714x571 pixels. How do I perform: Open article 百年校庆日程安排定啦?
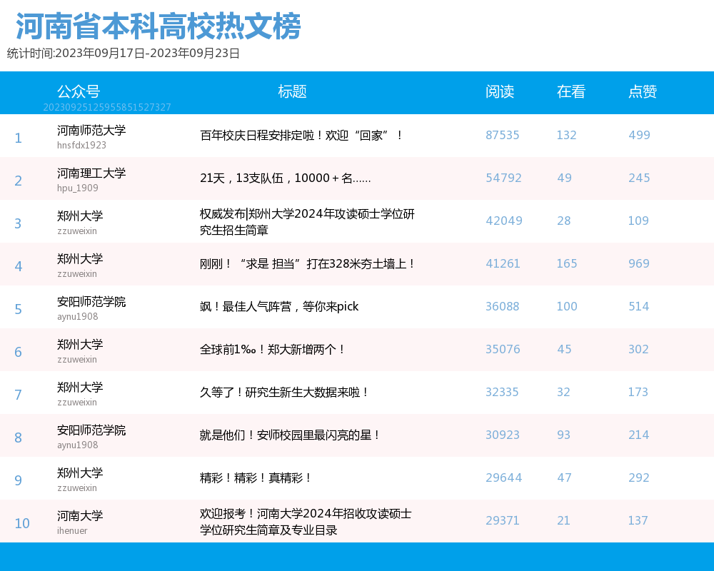[301, 135]
